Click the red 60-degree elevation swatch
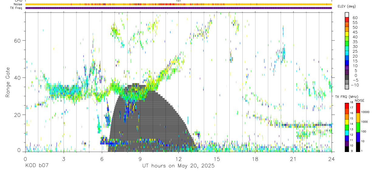The width and height of the screenshot is (373, 172). tap(347, 20)
